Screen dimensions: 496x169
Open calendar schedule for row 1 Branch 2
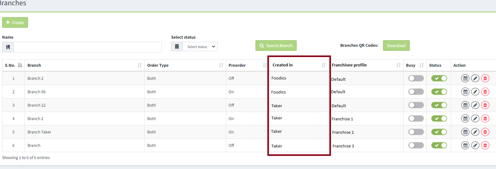point(465,78)
